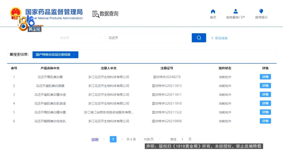View 详情 for 花还开雪肌美白霜
Image resolution: width=283 pixels, height=159 pixels.
[x=265, y=77]
